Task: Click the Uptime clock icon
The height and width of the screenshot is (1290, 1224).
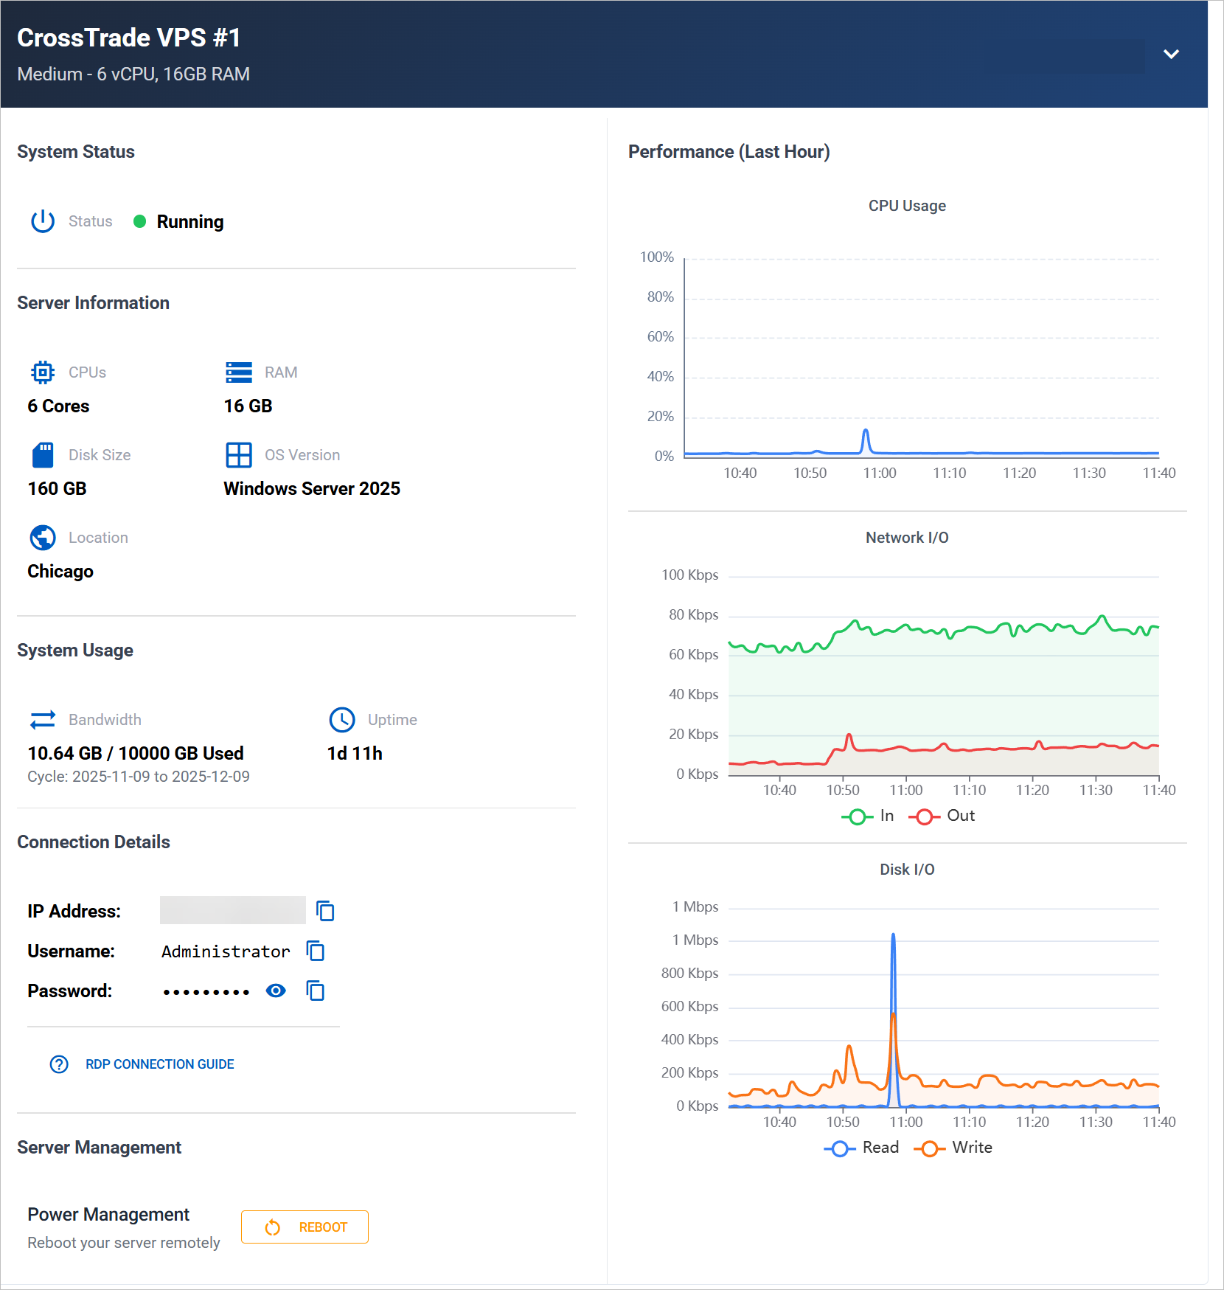Action: tap(342, 720)
